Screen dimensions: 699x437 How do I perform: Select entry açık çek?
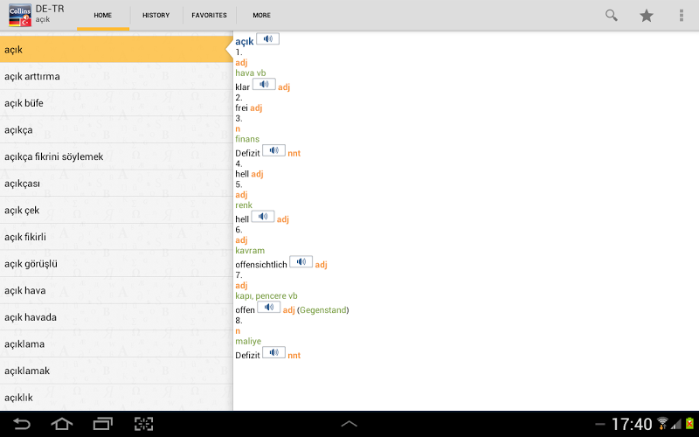click(x=116, y=210)
